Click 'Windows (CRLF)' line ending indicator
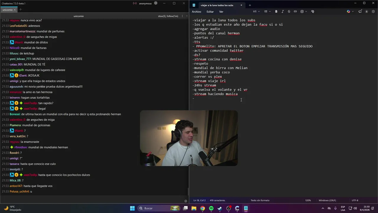Image resolution: width=378 pixels, height=213 pixels. 327,200
